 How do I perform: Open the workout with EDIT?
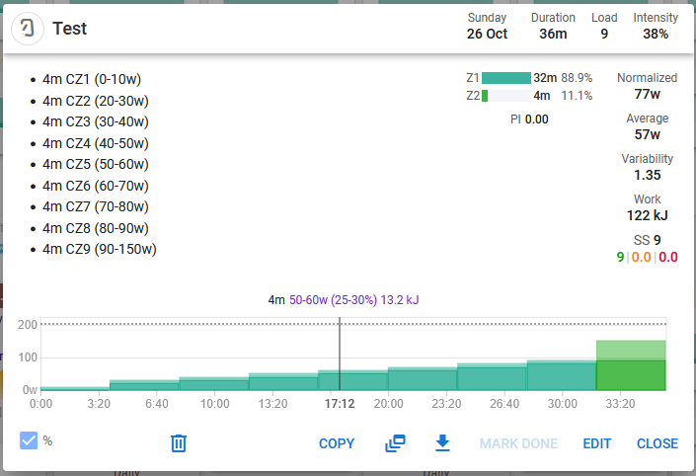click(x=596, y=443)
